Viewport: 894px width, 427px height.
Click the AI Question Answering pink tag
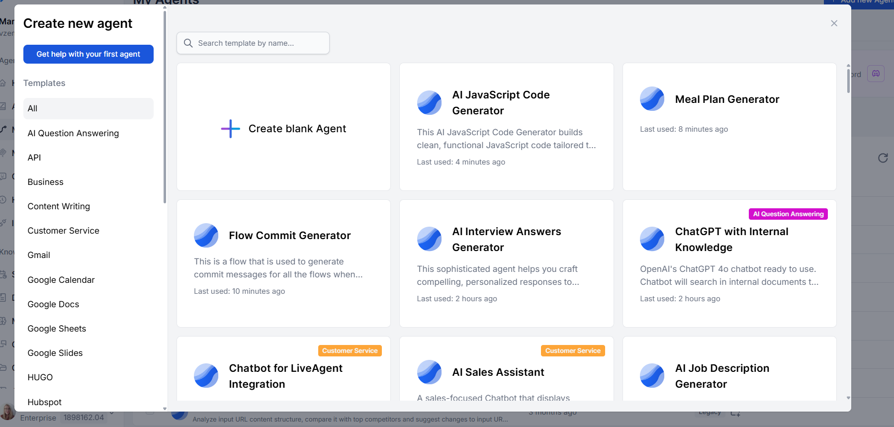[788, 214]
